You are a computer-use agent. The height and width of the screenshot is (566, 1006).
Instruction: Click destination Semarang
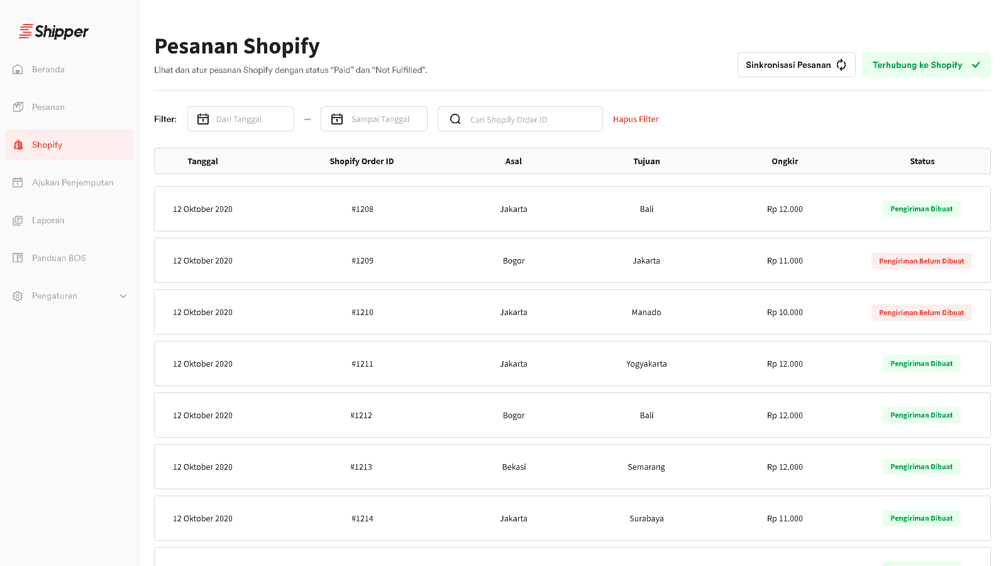[646, 467]
